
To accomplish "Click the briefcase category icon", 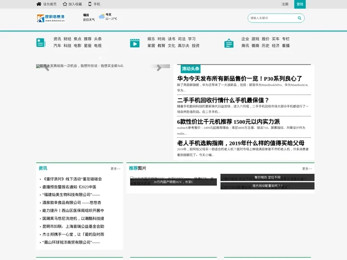I will click(x=229, y=43).
